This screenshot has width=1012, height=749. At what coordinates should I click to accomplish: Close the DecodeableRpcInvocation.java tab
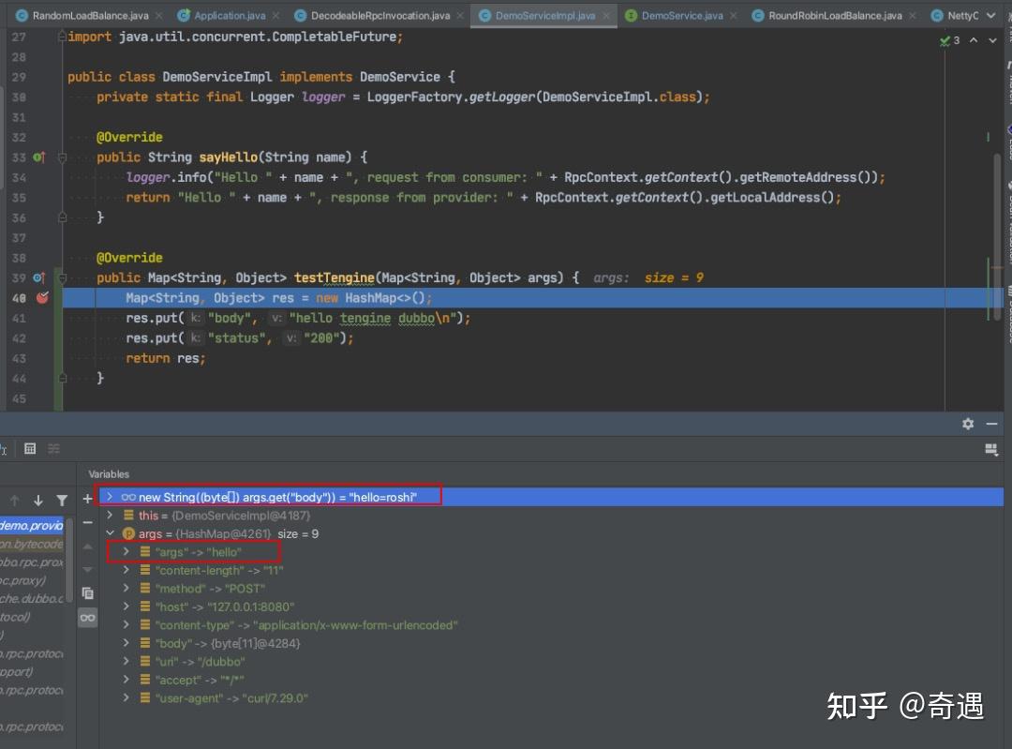460,15
